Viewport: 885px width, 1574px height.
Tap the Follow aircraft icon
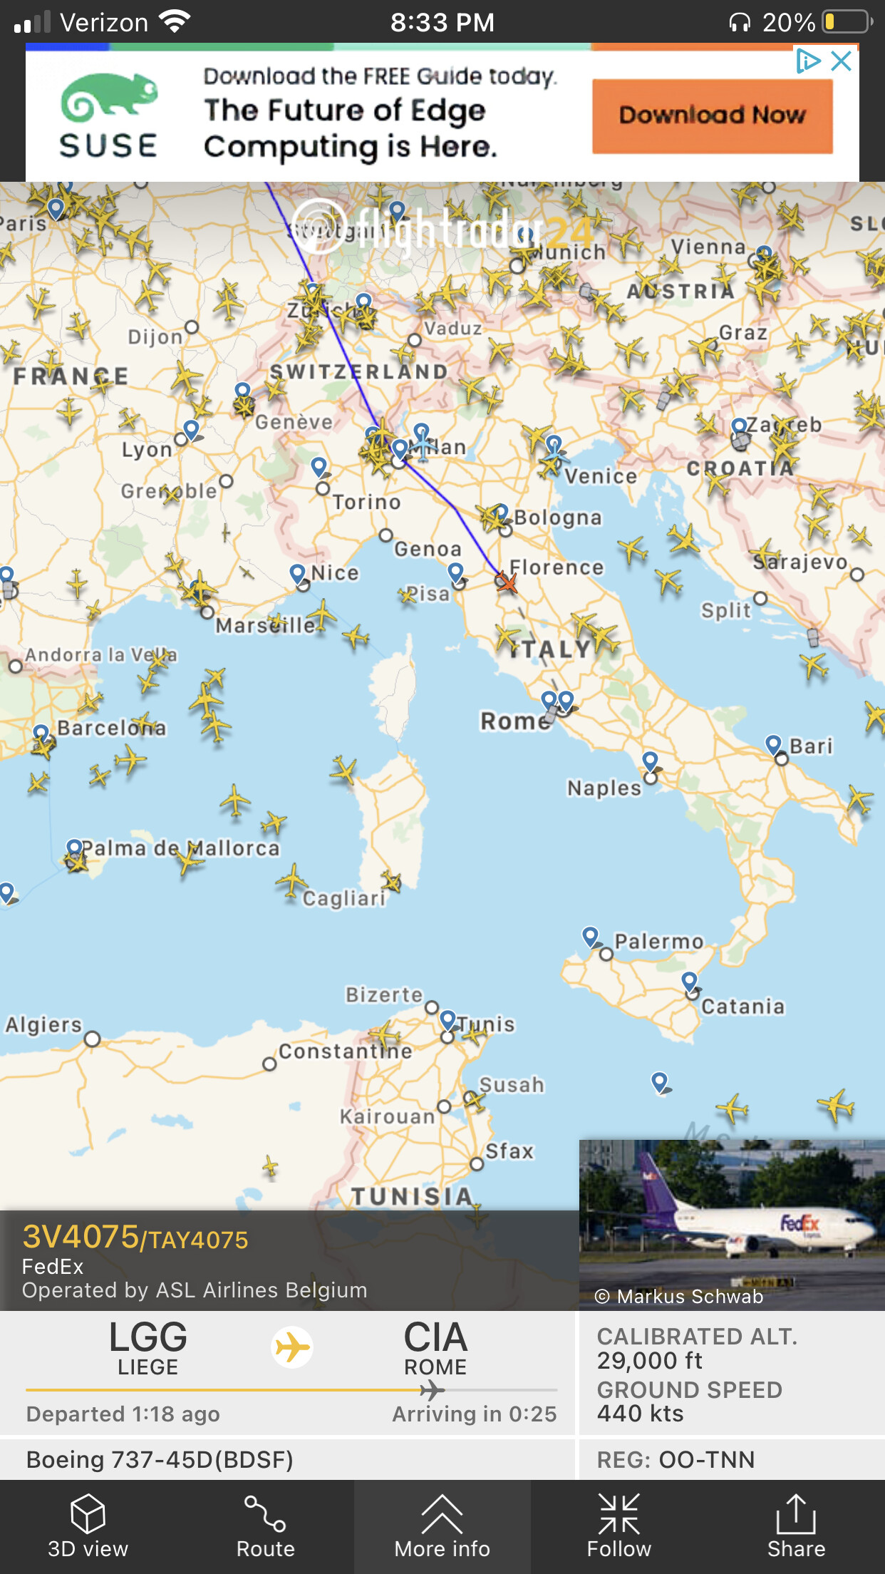pyautogui.click(x=619, y=1513)
